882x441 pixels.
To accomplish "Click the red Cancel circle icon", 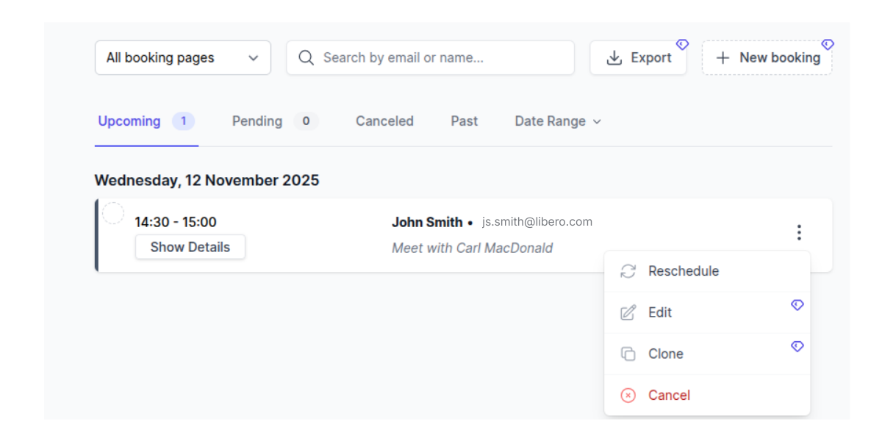I will [628, 395].
